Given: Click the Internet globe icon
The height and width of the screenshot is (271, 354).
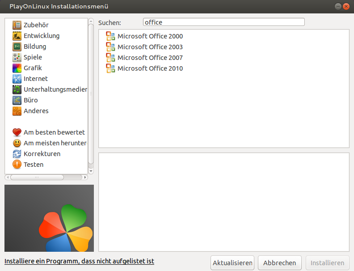Looking at the screenshot, I should [x=17, y=79].
